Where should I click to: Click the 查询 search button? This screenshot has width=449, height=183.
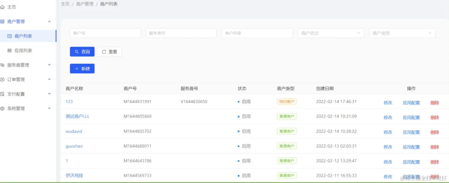pyautogui.click(x=82, y=52)
